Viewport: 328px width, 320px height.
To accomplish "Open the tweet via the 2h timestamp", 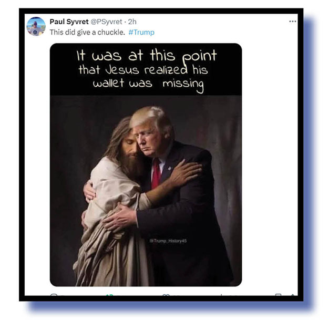I will tap(132, 22).
